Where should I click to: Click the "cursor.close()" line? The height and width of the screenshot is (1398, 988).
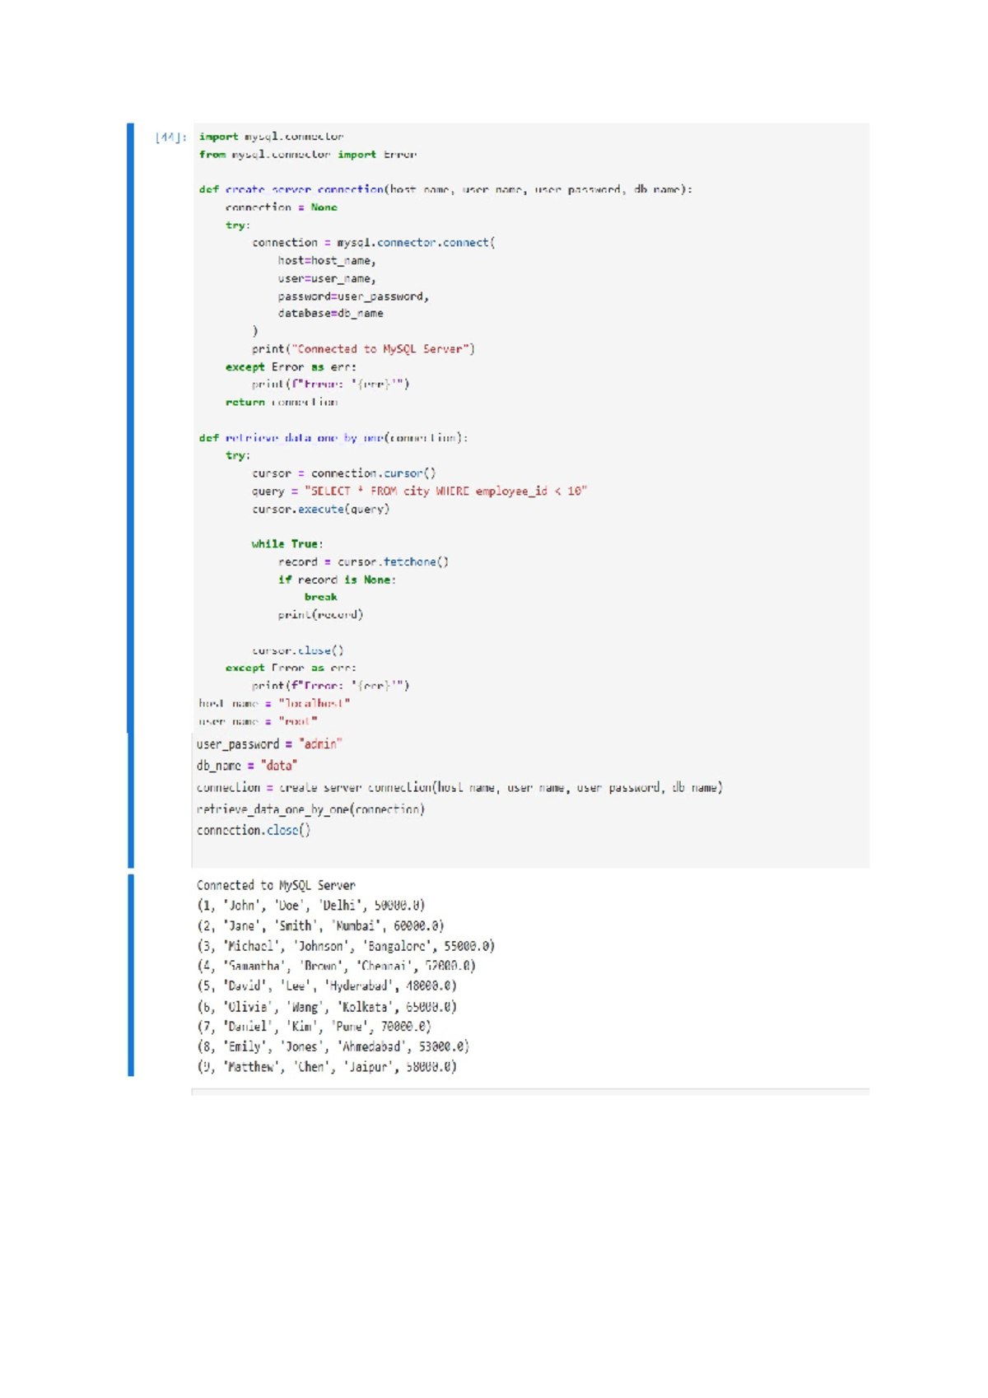pos(298,650)
